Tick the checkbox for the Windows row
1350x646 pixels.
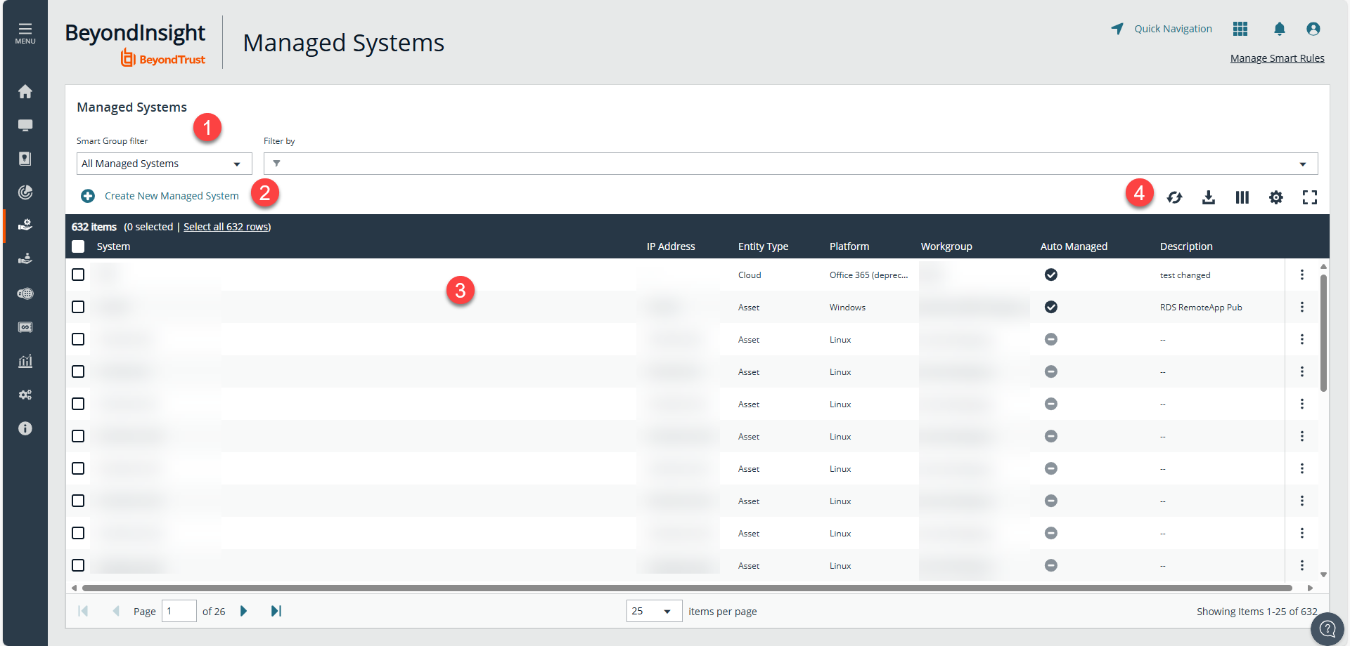[78, 307]
